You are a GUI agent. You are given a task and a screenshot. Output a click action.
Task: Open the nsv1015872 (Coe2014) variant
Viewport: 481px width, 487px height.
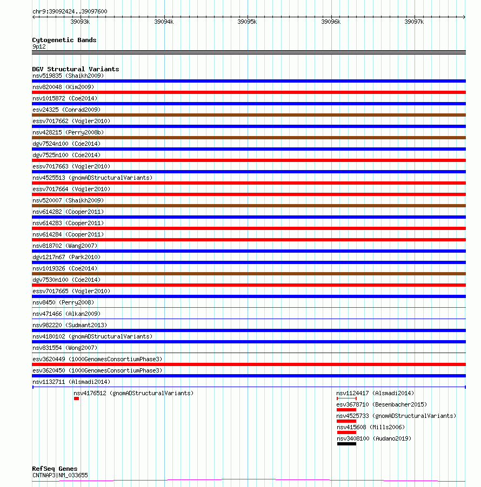tap(65, 98)
